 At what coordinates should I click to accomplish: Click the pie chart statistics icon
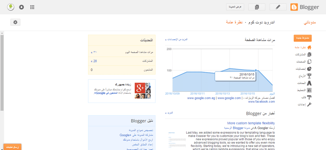(x=309, y=69)
